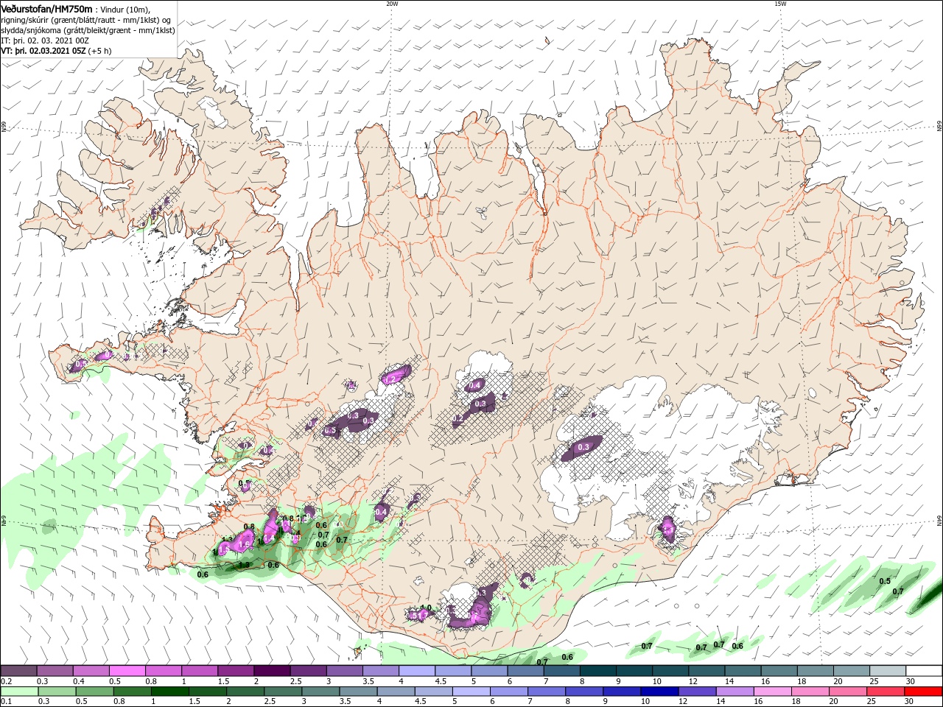Pick the crimson swatch labeled 25 in the rain scale
Viewport: 943px width, 707px height.
[x=886, y=692]
